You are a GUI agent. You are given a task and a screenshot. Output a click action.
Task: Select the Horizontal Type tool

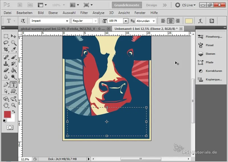(x=13, y=84)
